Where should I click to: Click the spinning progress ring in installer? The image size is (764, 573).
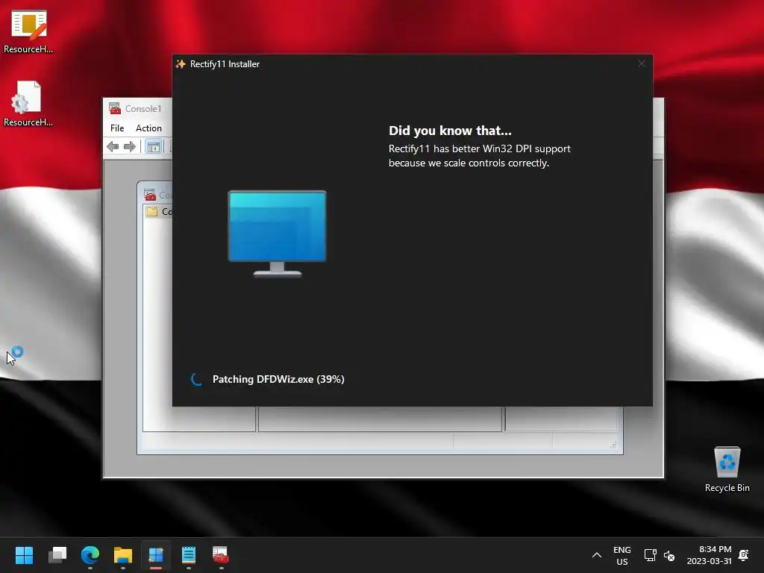[196, 379]
